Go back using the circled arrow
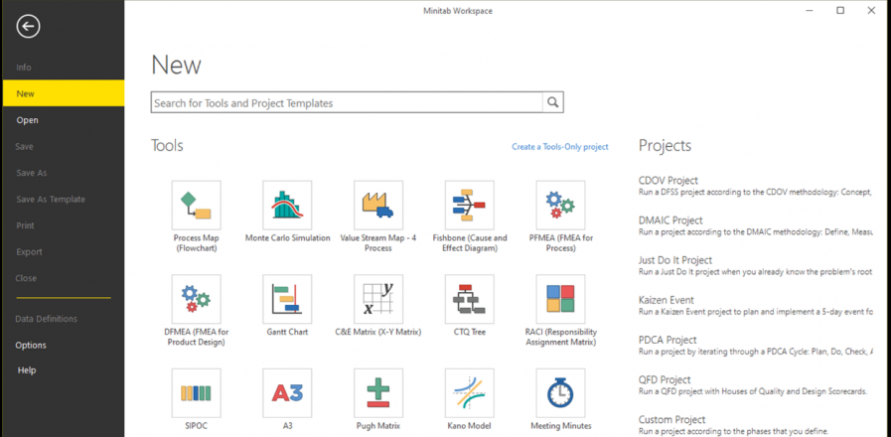 click(x=29, y=26)
